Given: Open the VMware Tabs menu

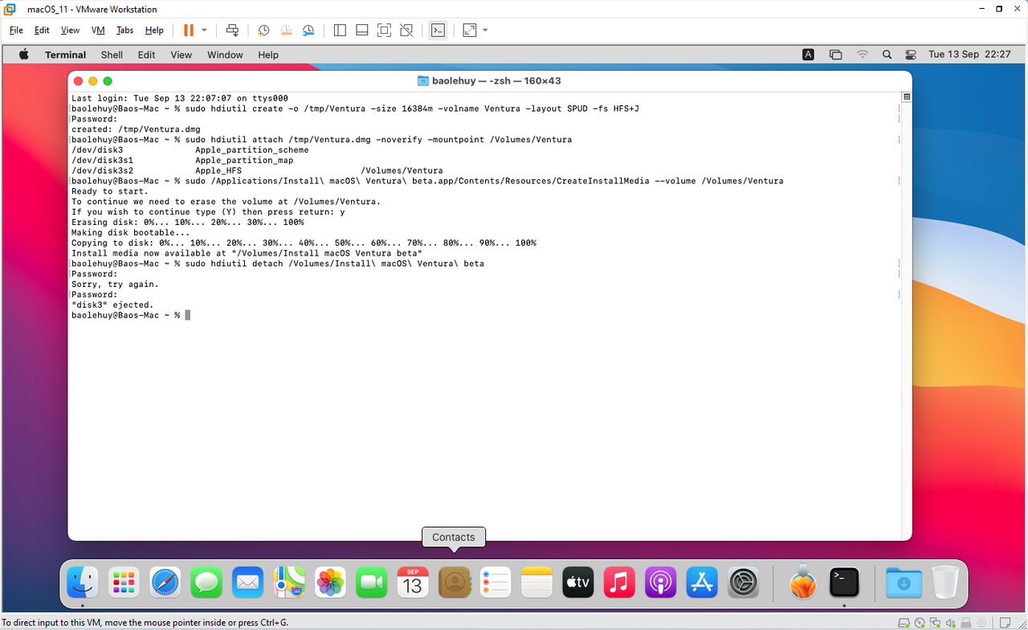Looking at the screenshot, I should click(x=124, y=31).
